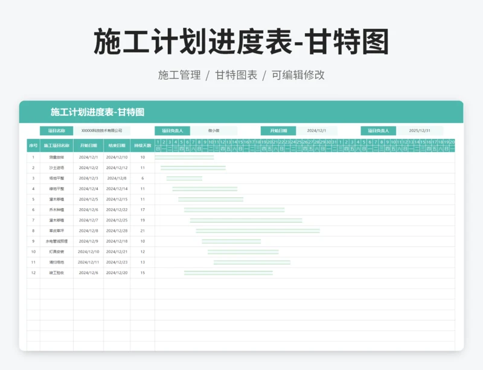This screenshot has height=370, width=483.
Task: Click the Gantt bar for 测量放样 row
Action: point(184,158)
